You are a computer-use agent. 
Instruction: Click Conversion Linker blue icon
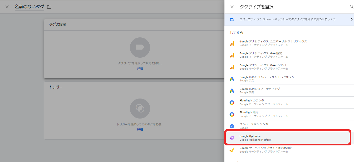(232, 126)
